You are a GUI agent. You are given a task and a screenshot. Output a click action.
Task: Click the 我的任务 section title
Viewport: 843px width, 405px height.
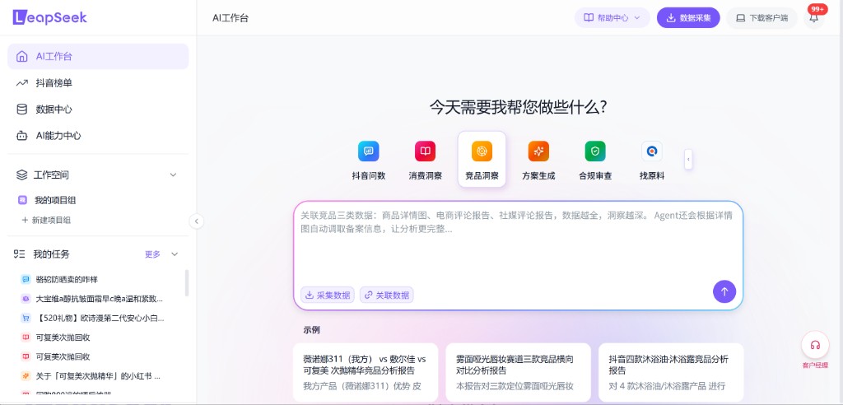point(52,254)
